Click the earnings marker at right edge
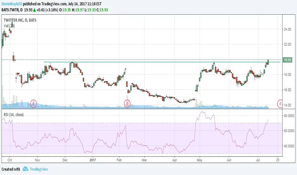This screenshot has width=297, height=175. (280, 104)
